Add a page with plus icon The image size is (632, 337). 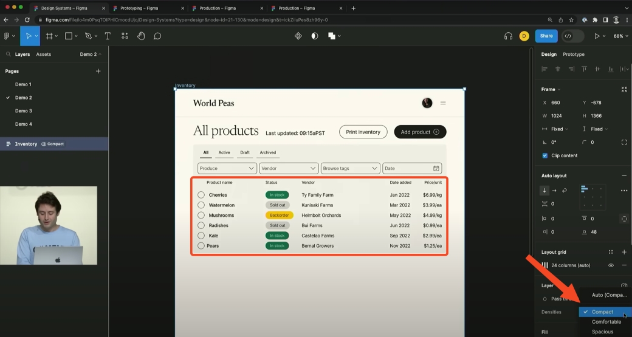(98, 71)
